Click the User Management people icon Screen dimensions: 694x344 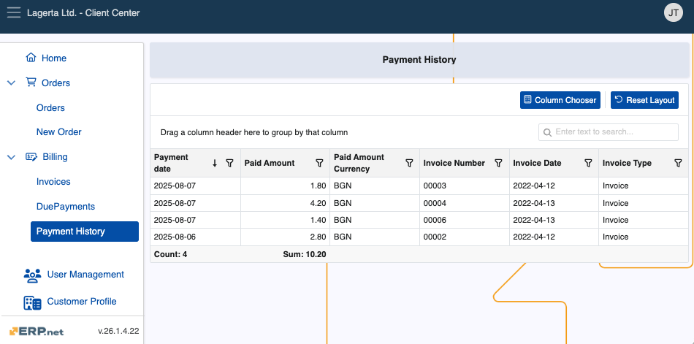pos(32,275)
